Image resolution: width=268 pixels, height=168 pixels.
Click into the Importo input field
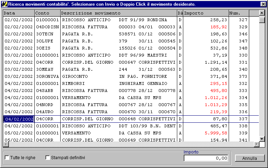(206, 158)
